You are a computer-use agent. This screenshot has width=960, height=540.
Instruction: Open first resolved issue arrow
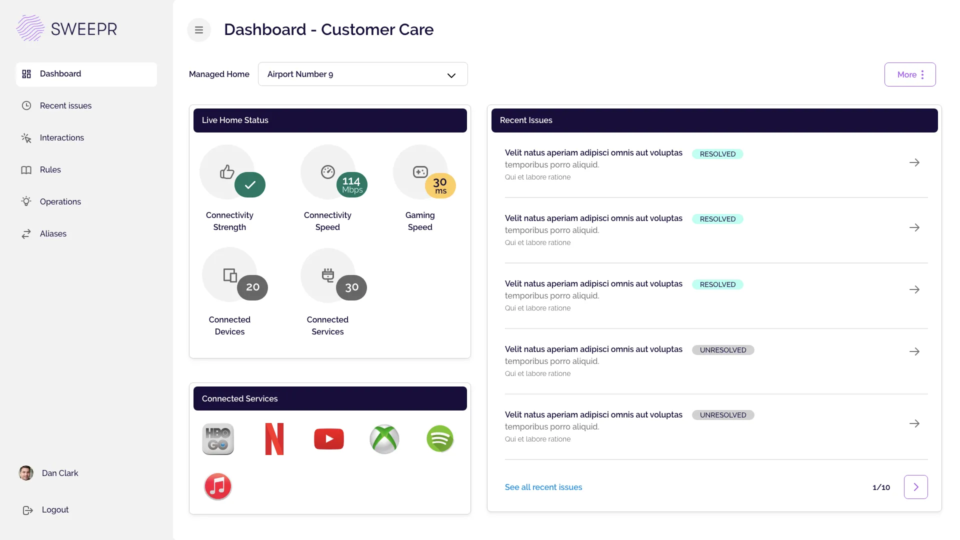(x=914, y=162)
